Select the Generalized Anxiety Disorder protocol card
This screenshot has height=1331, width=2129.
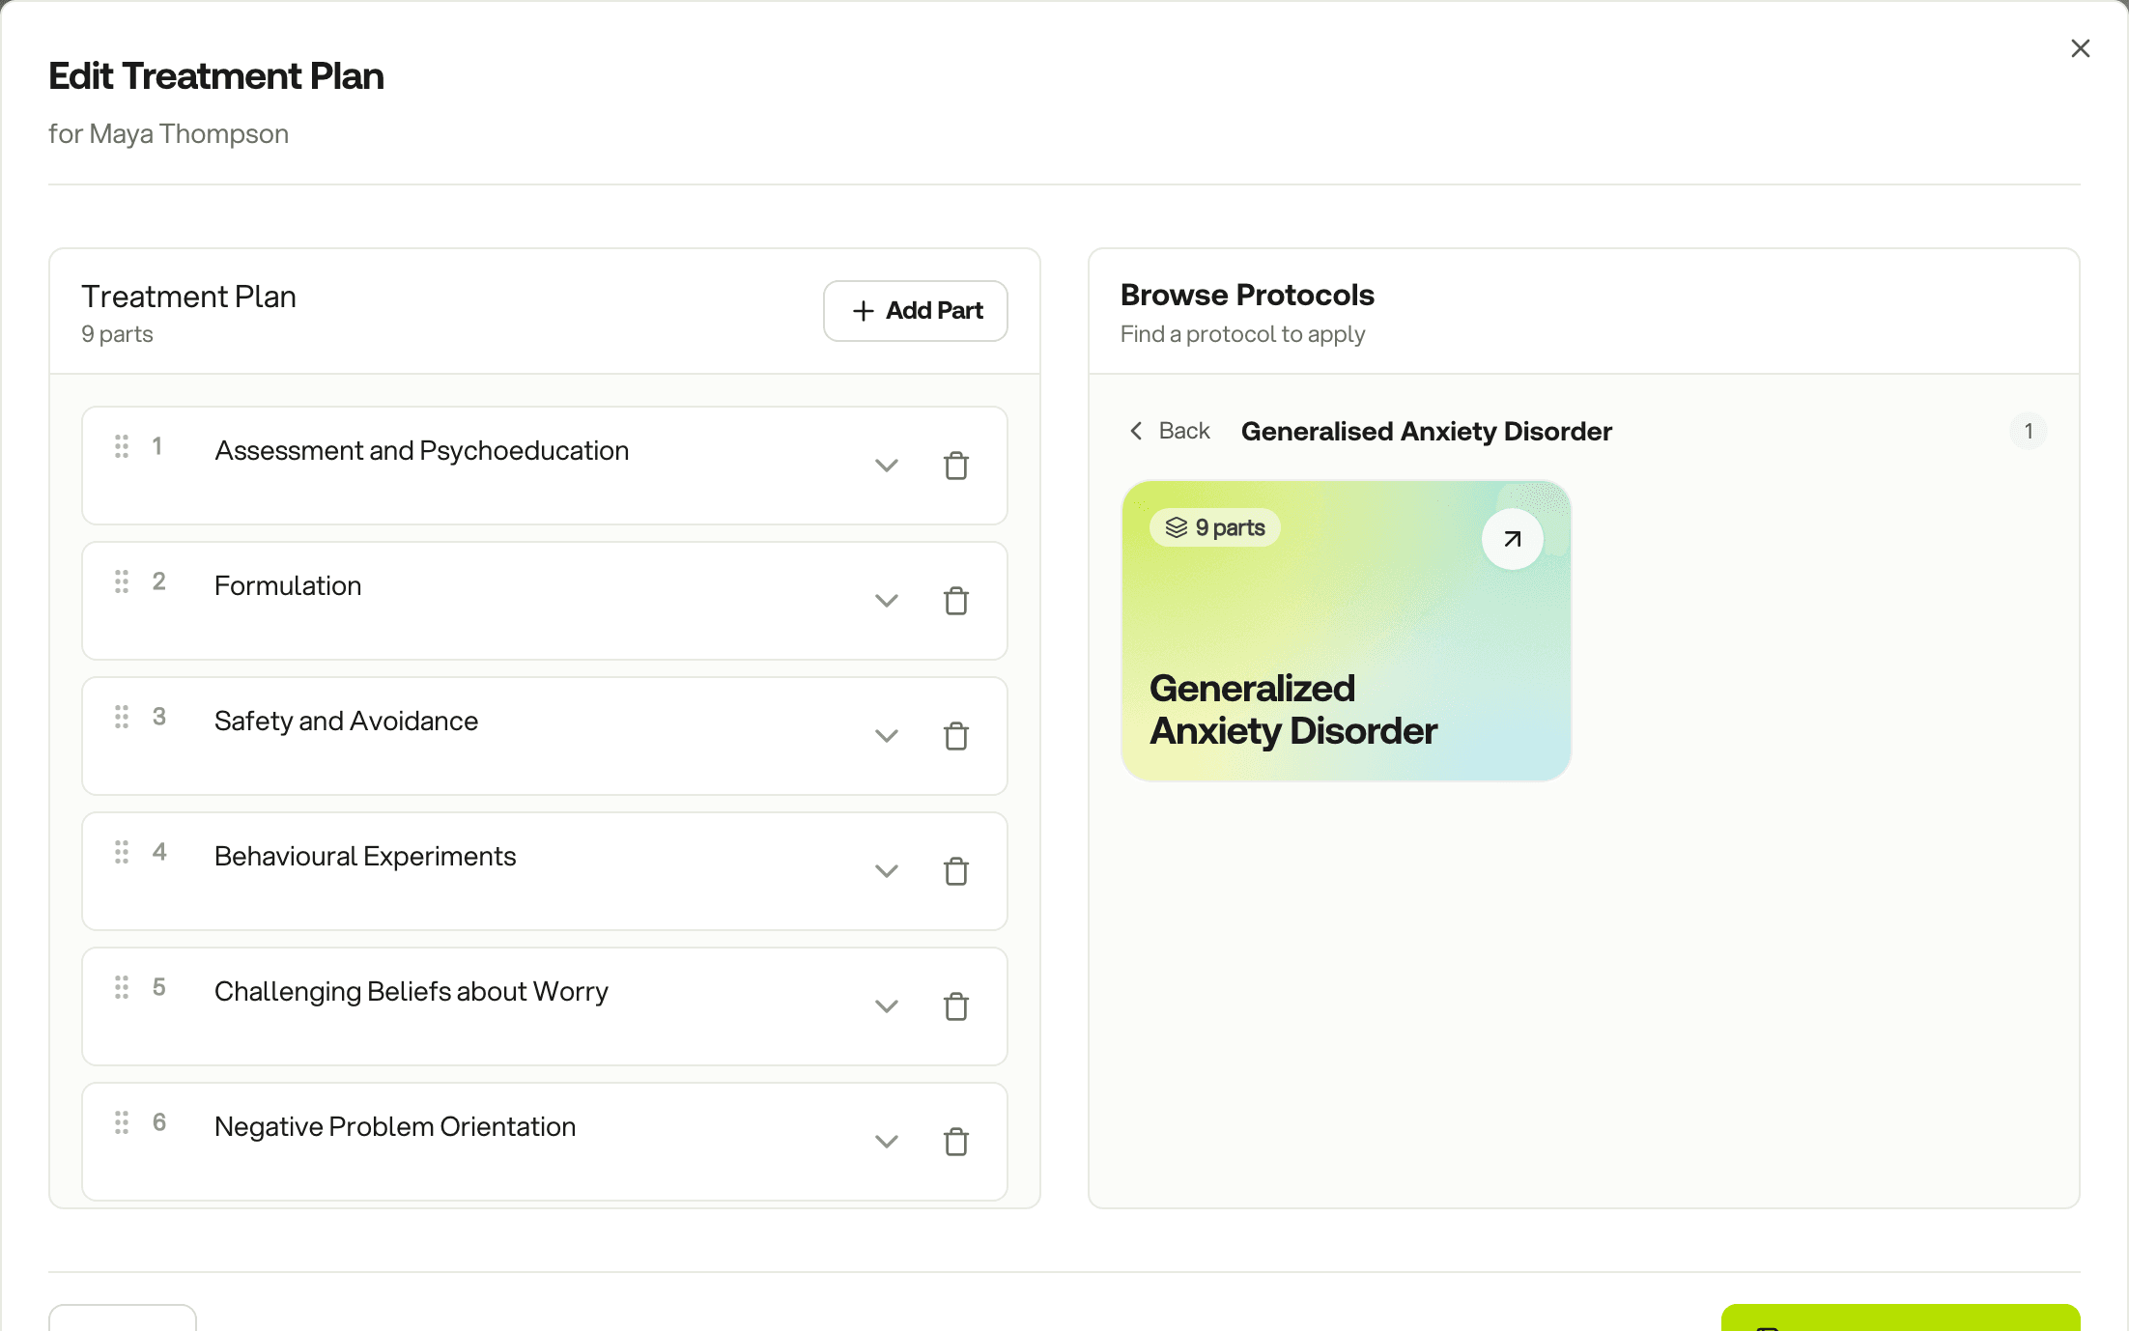pyautogui.click(x=1347, y=631)
